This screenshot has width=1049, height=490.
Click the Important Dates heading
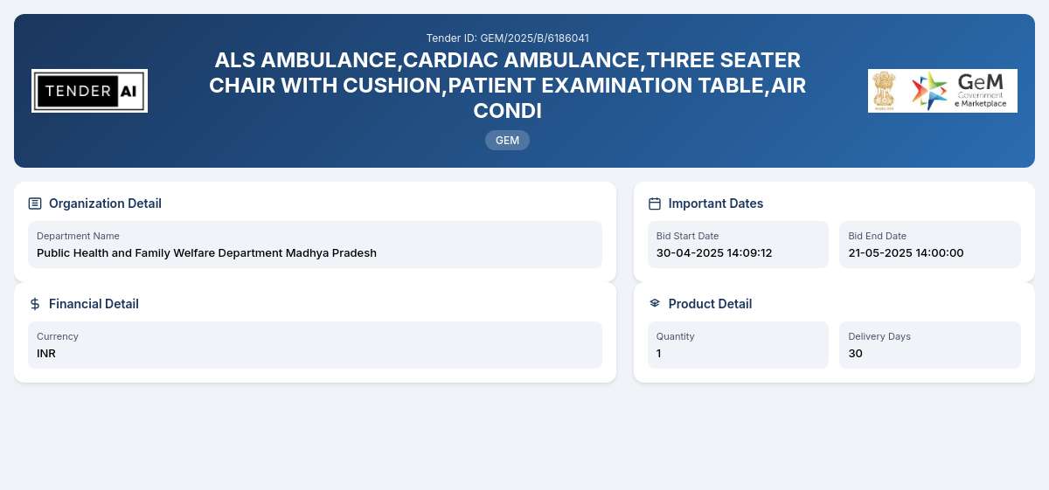(x=716, y=204)
